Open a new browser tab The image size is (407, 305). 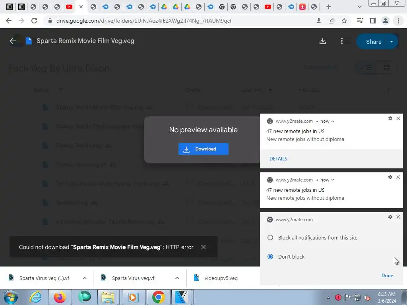click(x=329, y=7)
